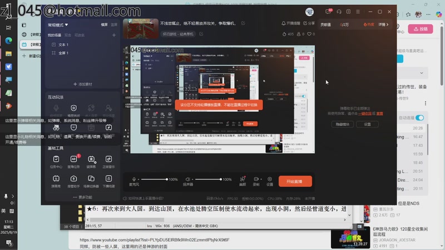Open the 房管助手 room admin helper

(73, 182)
